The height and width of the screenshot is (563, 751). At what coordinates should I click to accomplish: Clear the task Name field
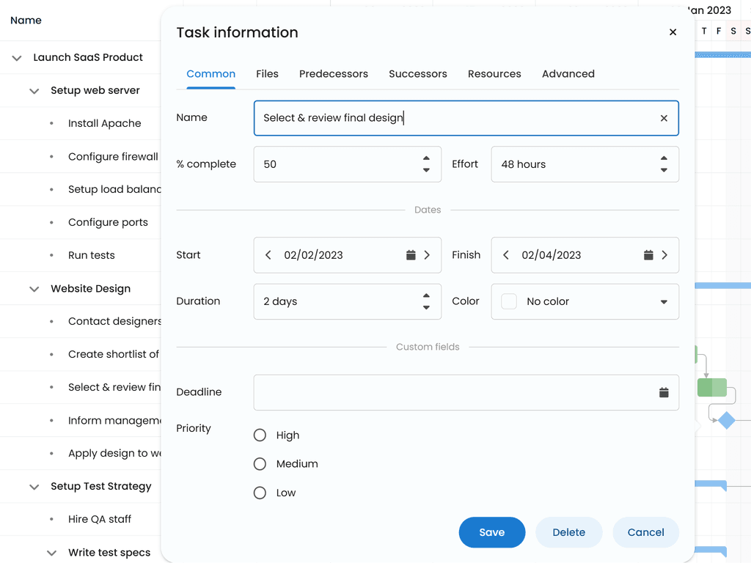click(x=664, y=118)
